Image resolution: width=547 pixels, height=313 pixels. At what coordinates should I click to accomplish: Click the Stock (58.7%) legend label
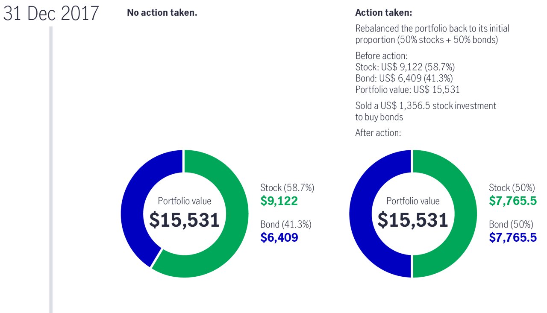[x=287, y=187]
